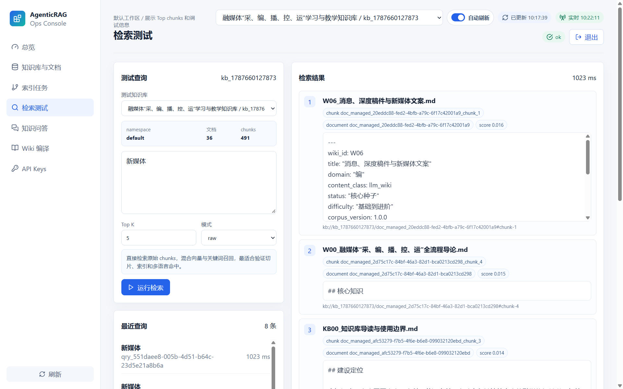Open 知识问答 in sidebar

(x=50, y=128)
